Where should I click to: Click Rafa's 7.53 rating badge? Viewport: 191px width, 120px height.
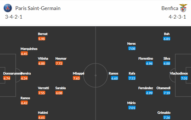pos(132,78)
